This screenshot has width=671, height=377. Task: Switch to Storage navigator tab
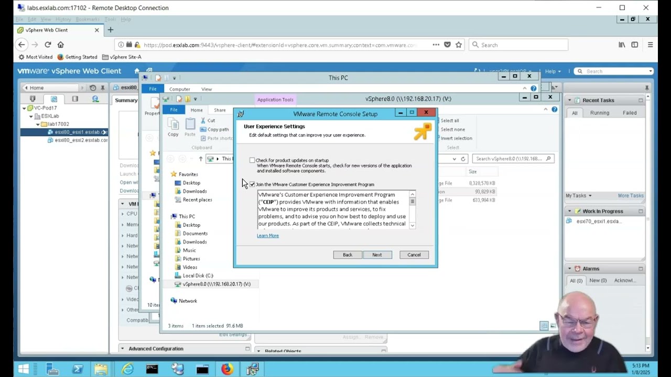pos(75,99)
